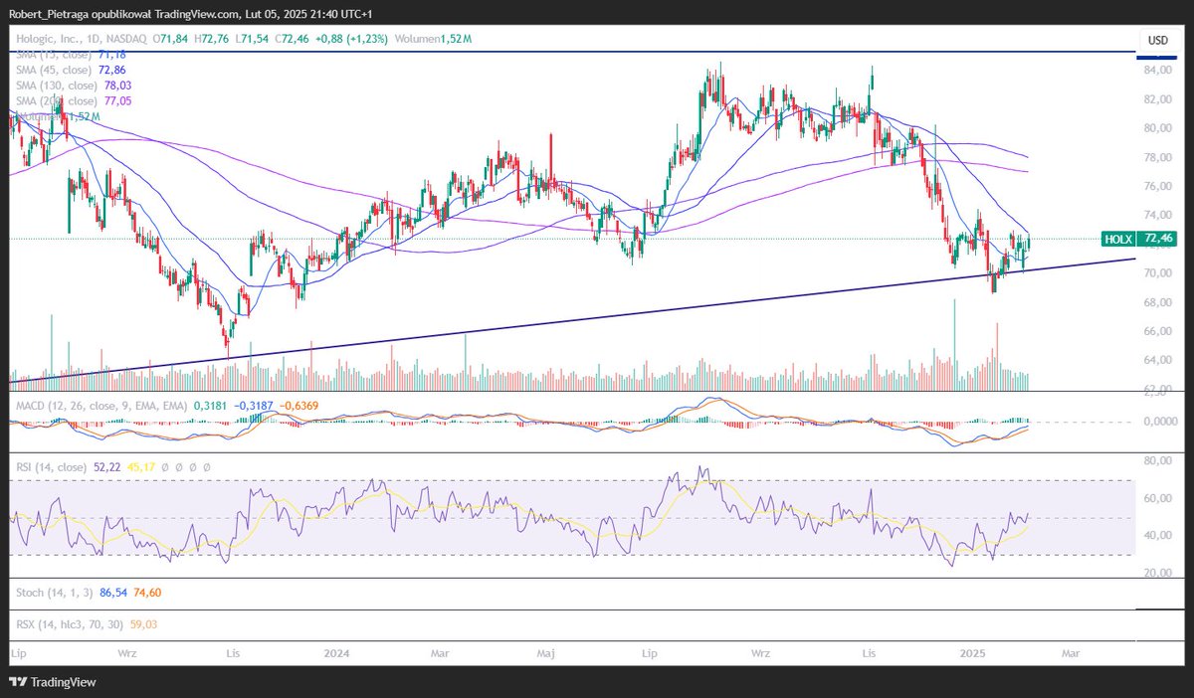Click the Maj label on time axis
The image size is (1194, 698).
pos(544,653)
